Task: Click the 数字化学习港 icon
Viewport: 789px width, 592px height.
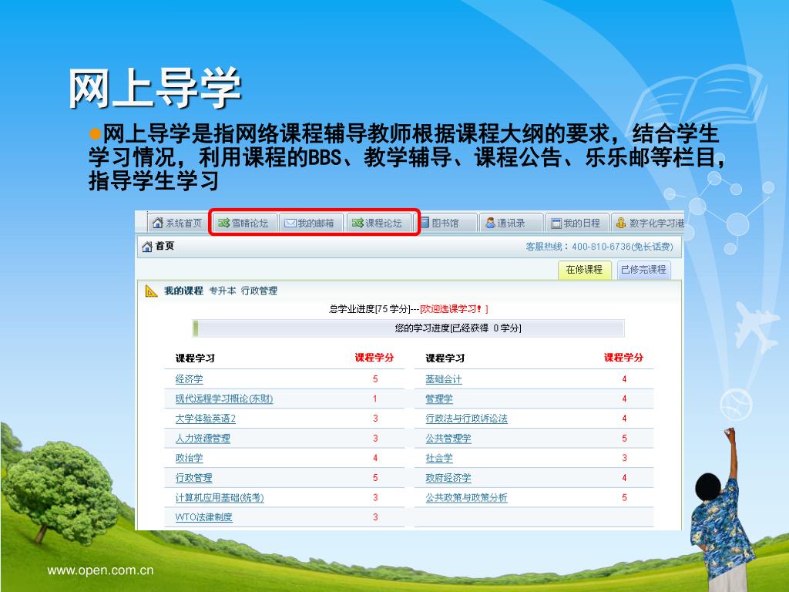Action: (x=622, y=223)
